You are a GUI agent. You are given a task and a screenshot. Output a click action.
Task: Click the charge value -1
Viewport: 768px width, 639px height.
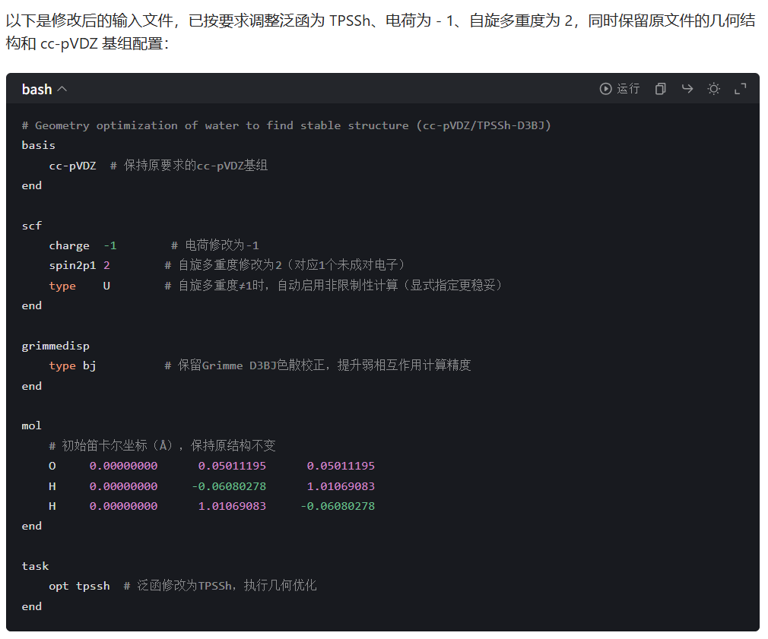tap(110, 245)
